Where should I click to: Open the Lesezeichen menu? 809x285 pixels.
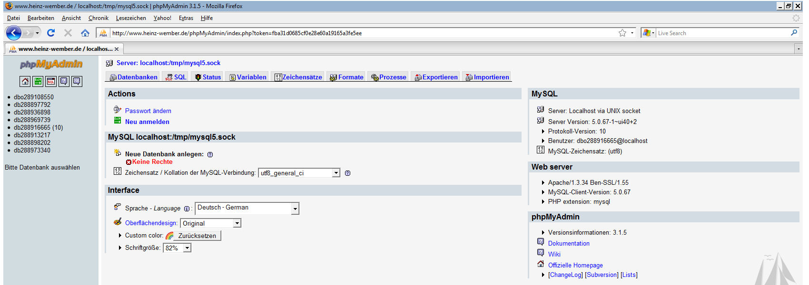pyautogui.click(x=131, y=18)
